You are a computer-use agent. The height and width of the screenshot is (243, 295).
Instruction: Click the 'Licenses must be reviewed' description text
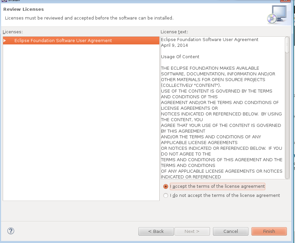click(x=89, y=18)
